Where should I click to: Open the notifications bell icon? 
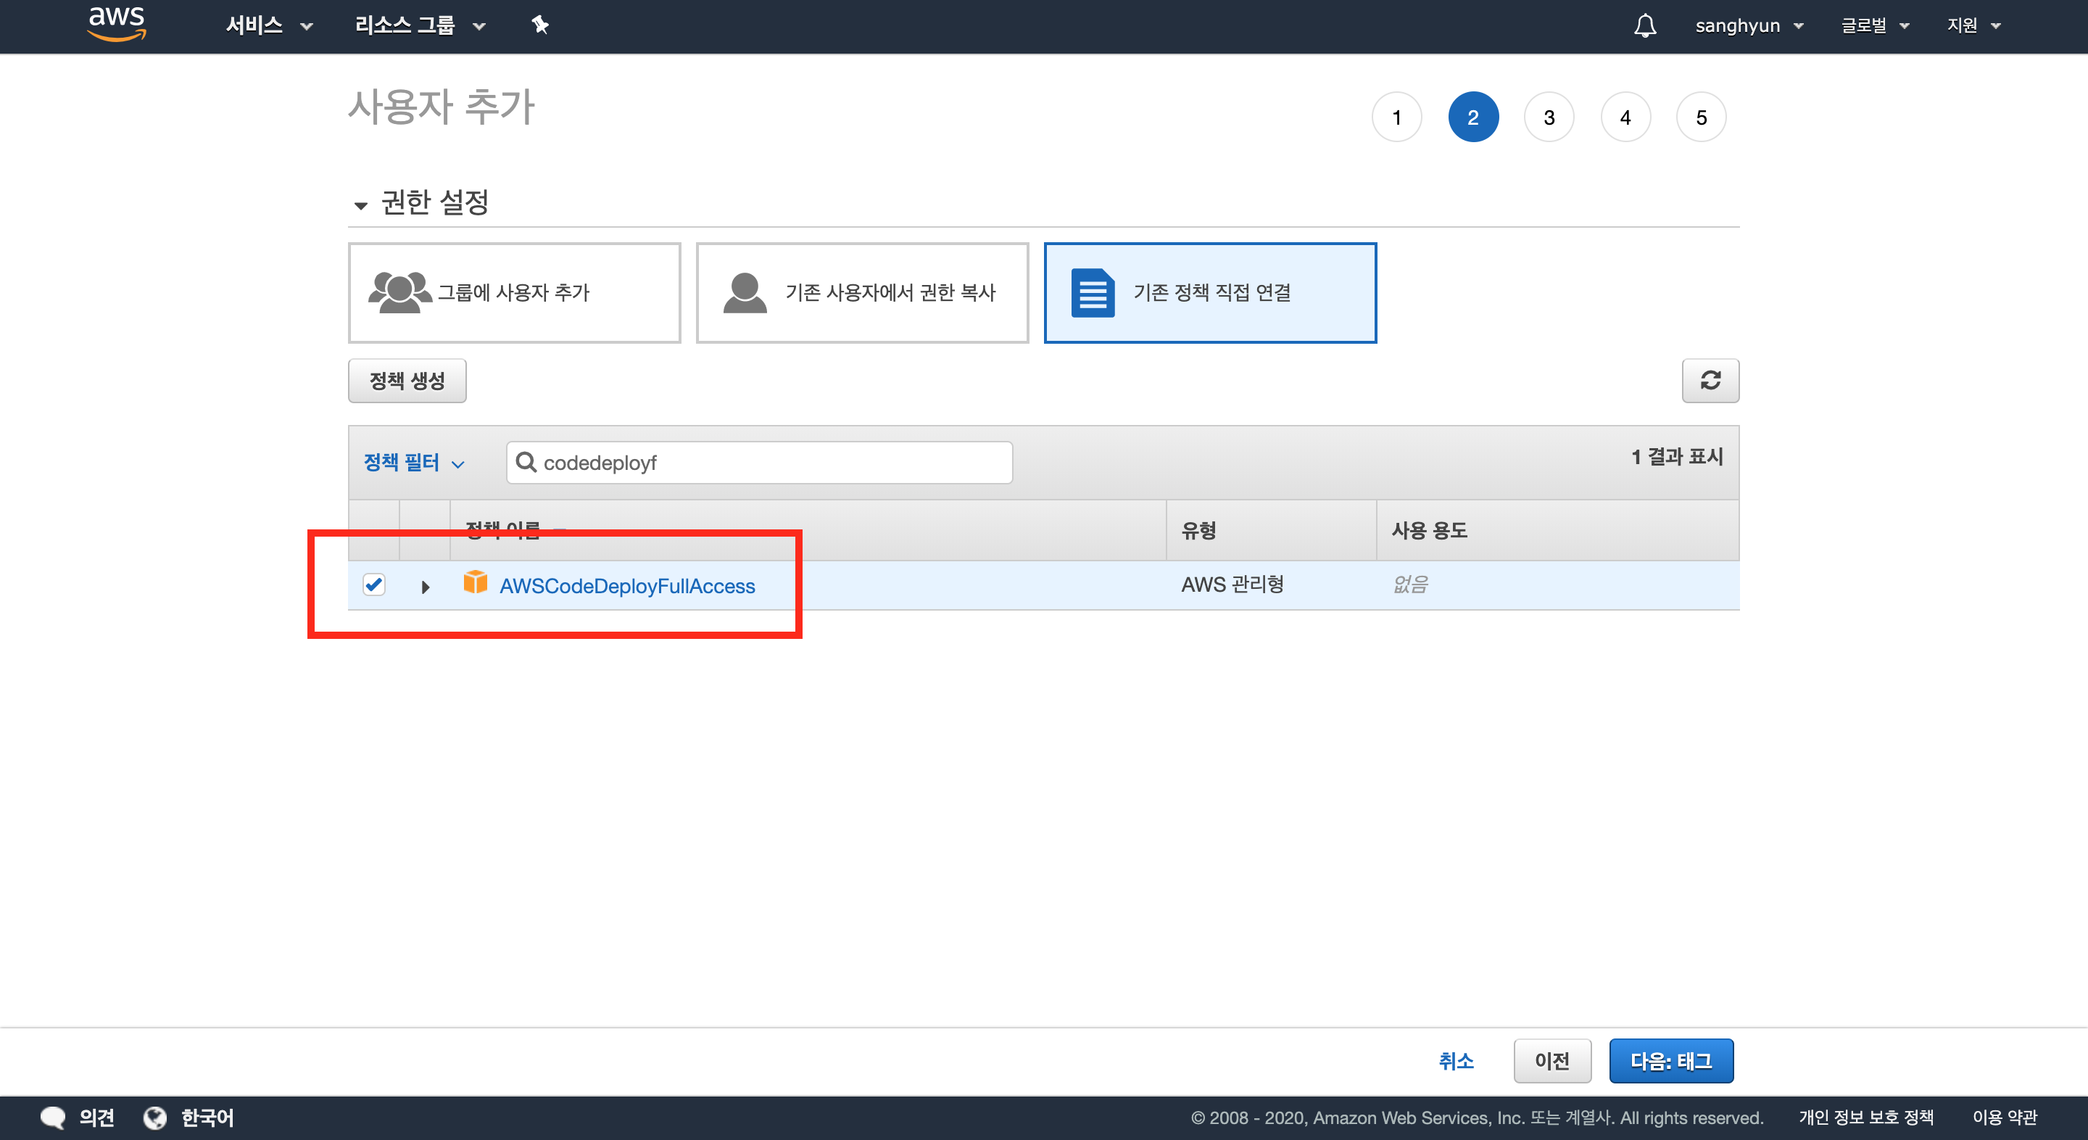click(1644, 25)
